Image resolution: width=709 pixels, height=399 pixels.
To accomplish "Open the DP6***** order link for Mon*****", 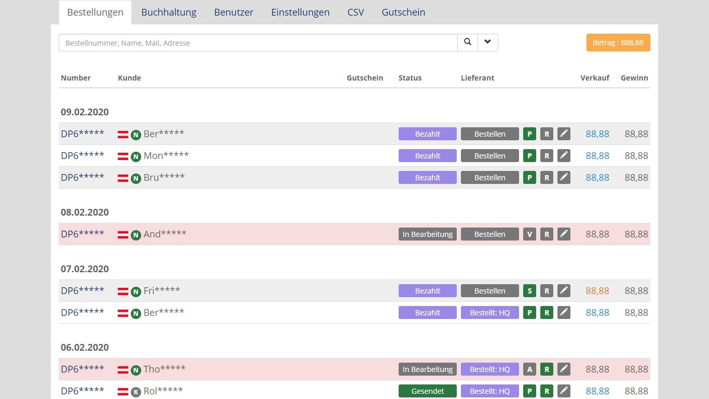I will pos(83,156).
